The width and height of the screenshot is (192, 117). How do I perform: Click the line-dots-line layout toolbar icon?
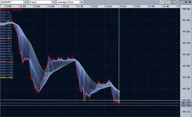(x=165, y=2)
